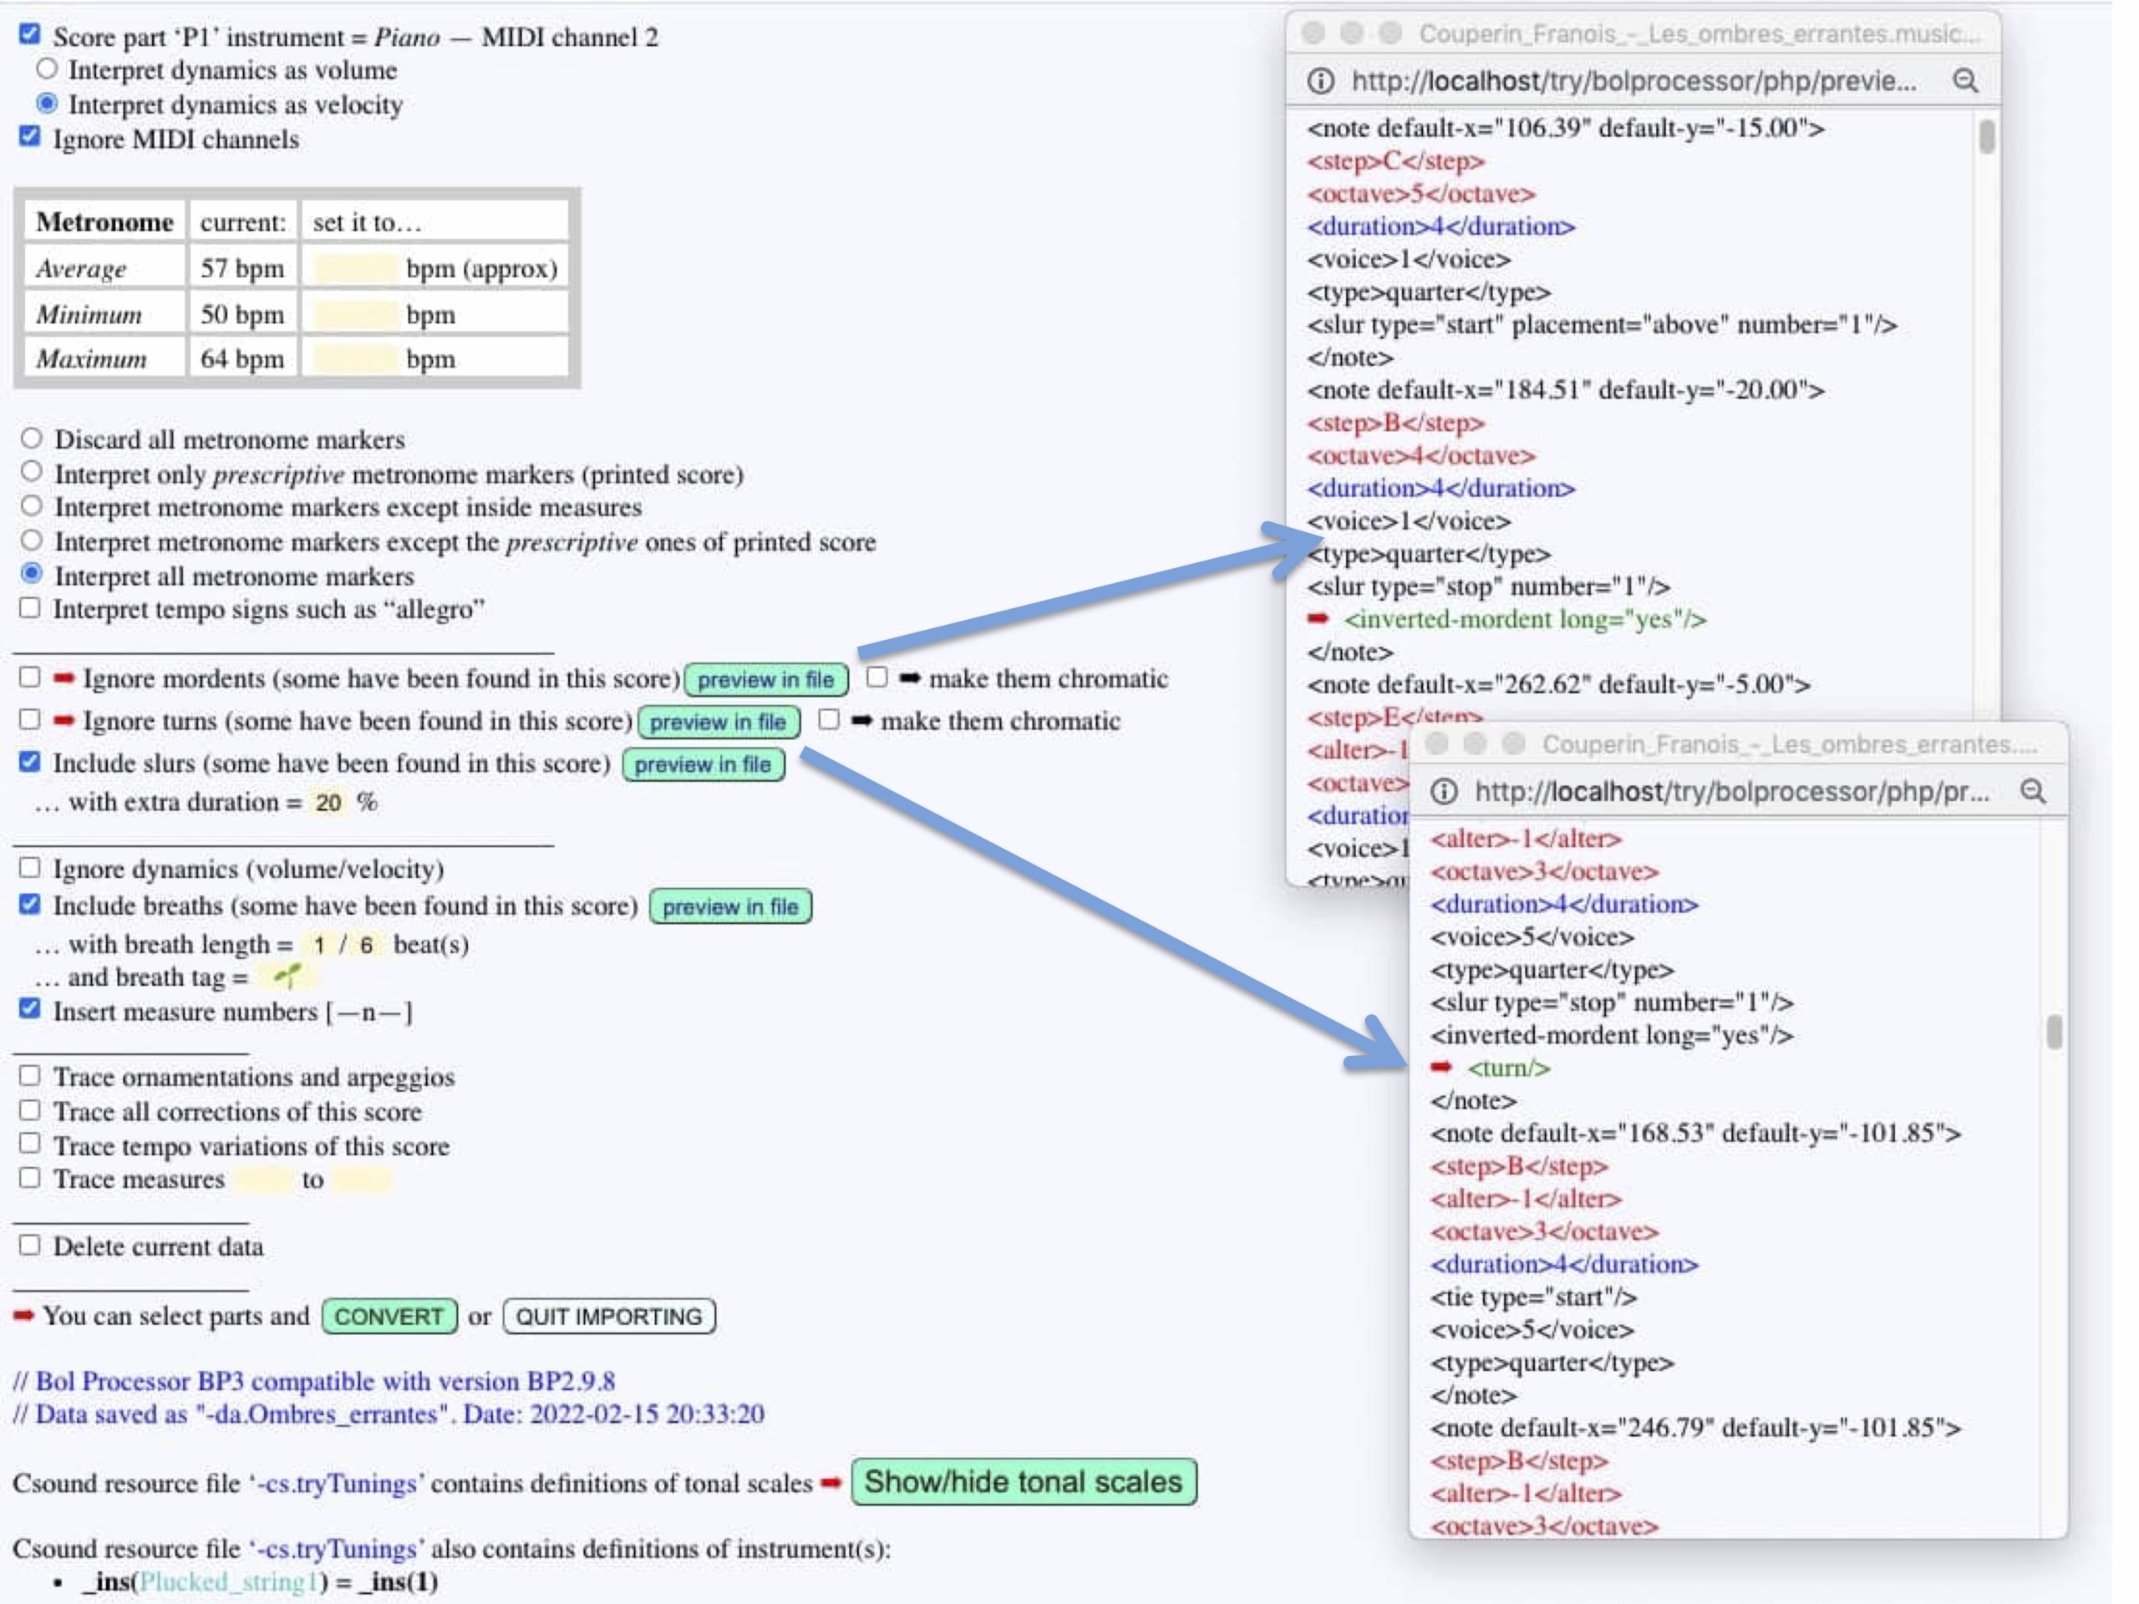Check "Ignore dynamics (volume/velocity)"

point(29,868)
